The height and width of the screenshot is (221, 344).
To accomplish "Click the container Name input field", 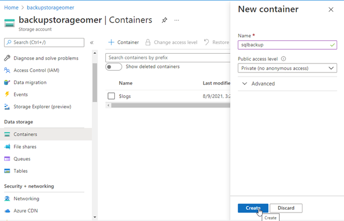I will pyautogui.click(x=287, y=45).
